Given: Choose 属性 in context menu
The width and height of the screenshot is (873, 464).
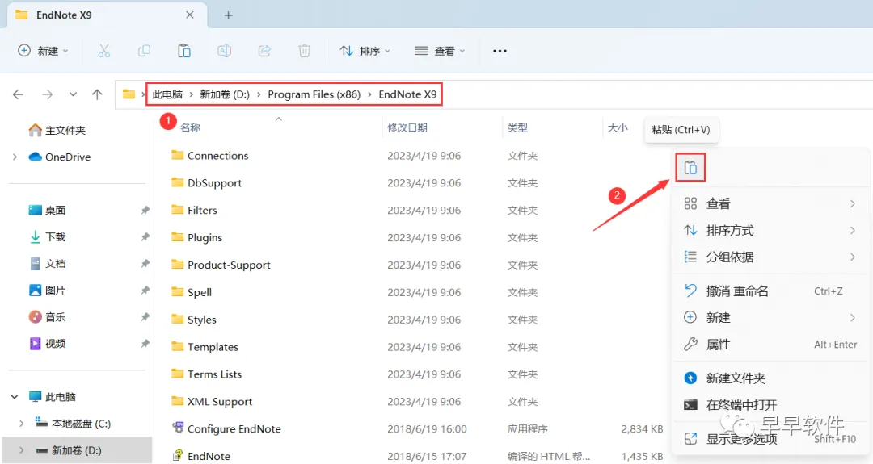Looking at the screenshot, I should [770, 345].
